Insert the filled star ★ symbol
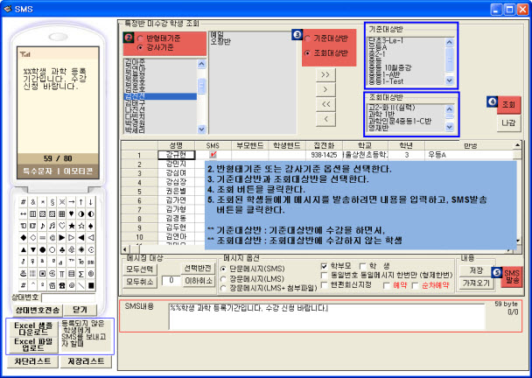The height and width of the screenshot is (378, 532). click(x=72, y=226)
